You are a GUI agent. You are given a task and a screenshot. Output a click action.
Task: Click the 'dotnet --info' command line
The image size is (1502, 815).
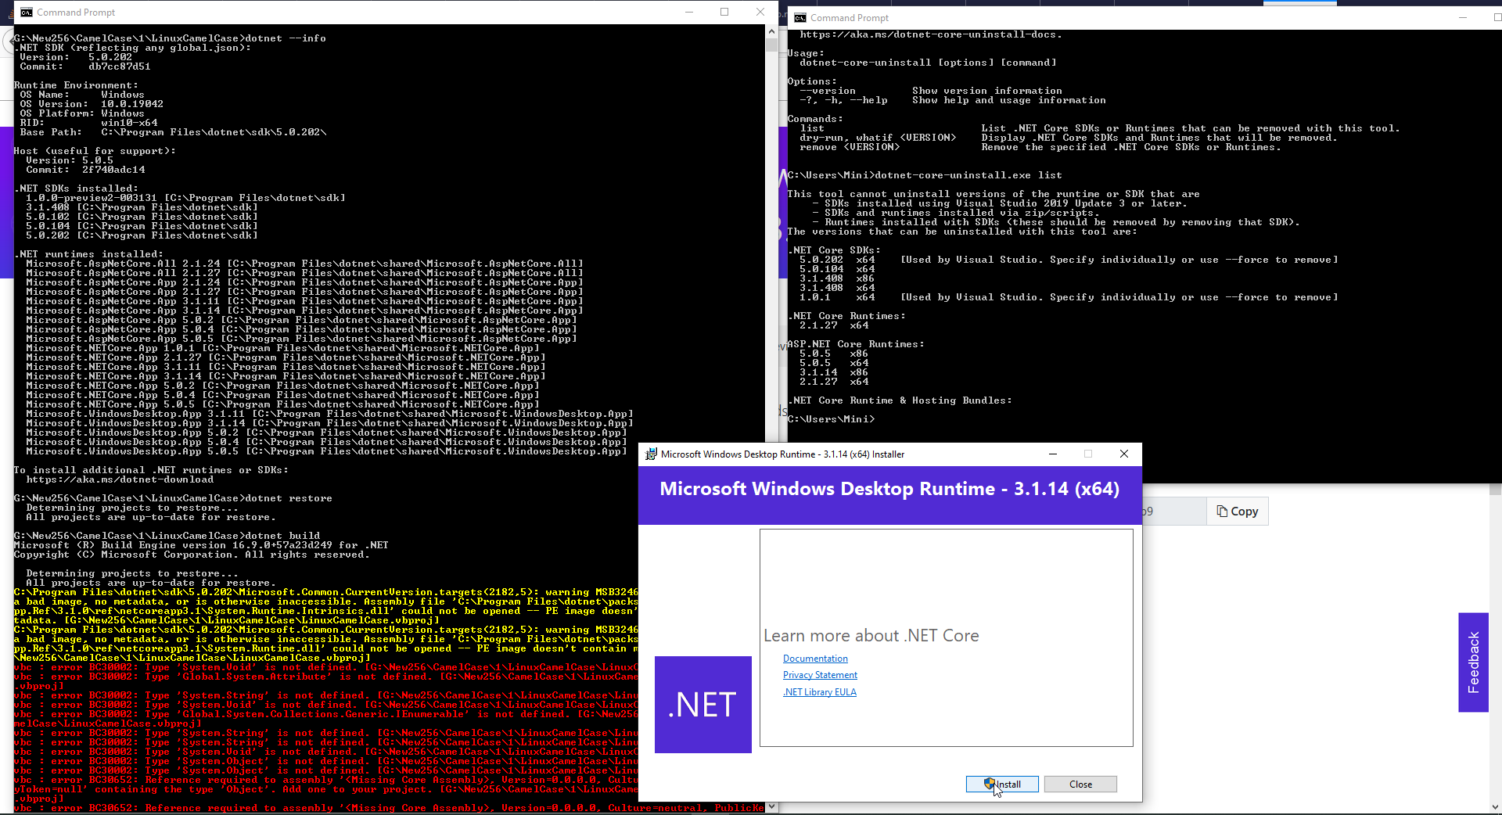[170, 38]
